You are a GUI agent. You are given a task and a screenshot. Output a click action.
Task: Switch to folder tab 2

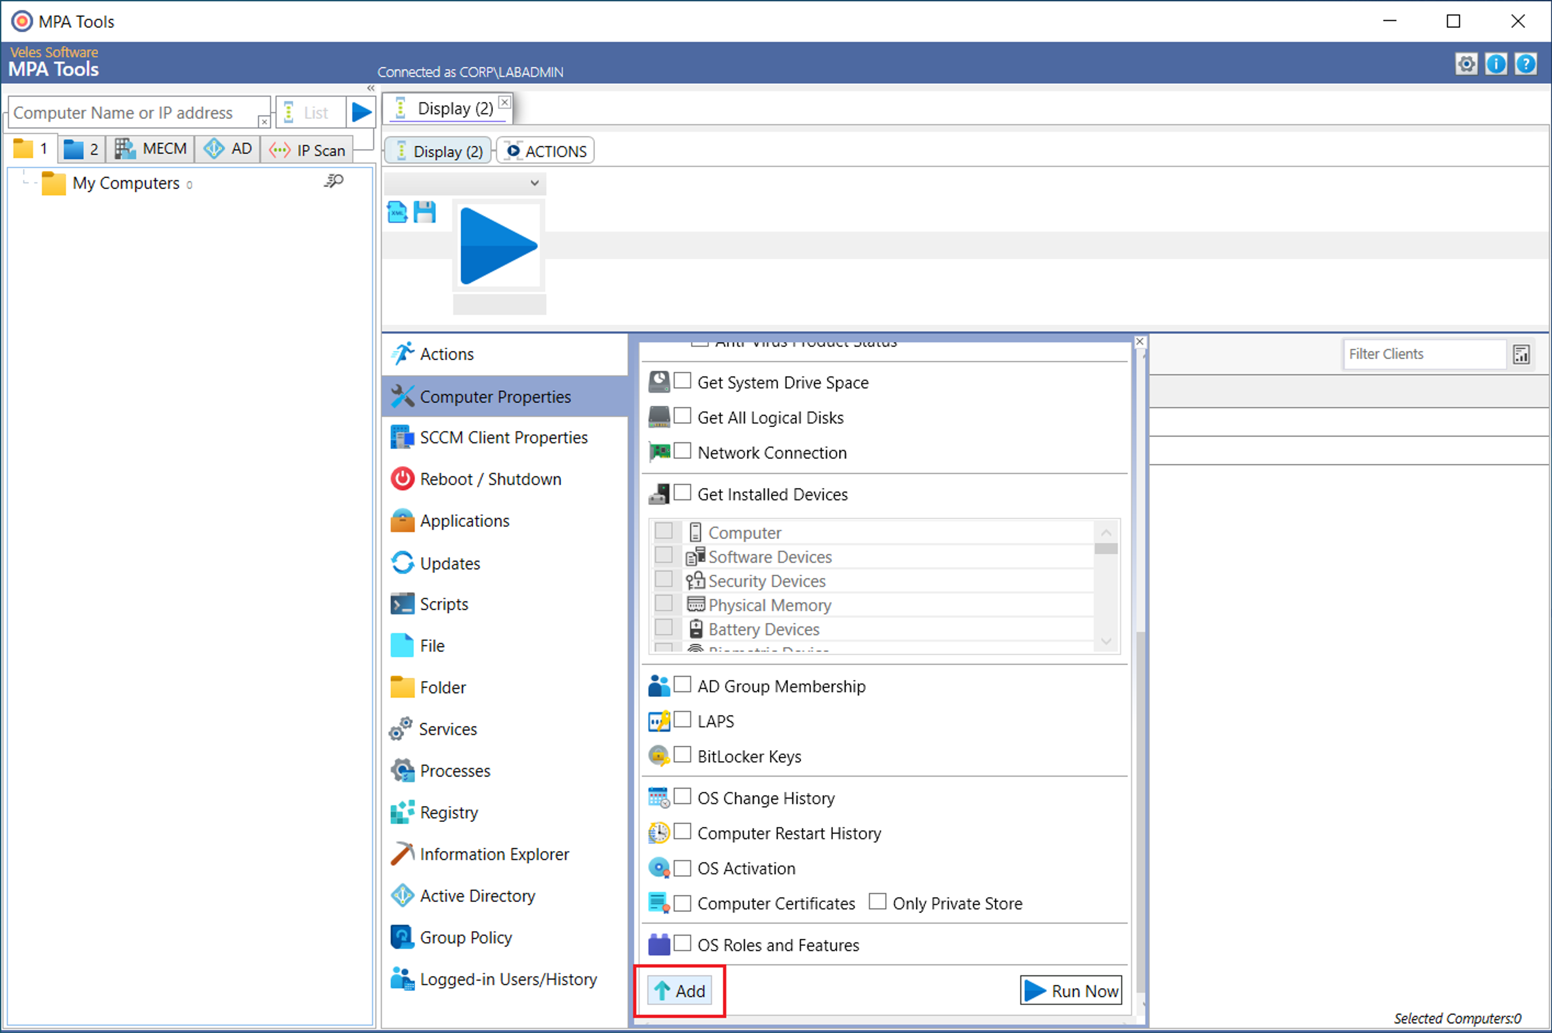(x=81, y=149)
